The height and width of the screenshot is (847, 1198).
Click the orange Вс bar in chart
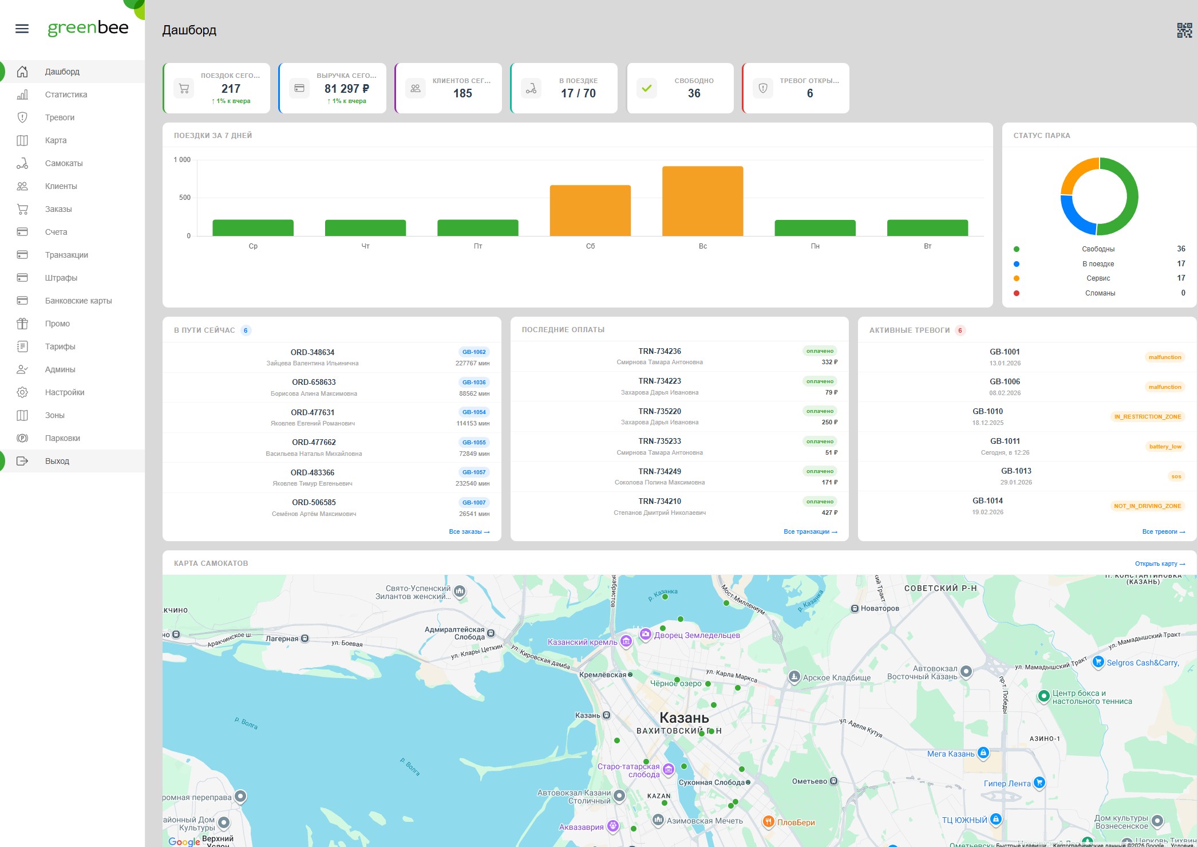pyautogui.click(x=702, y=201)
